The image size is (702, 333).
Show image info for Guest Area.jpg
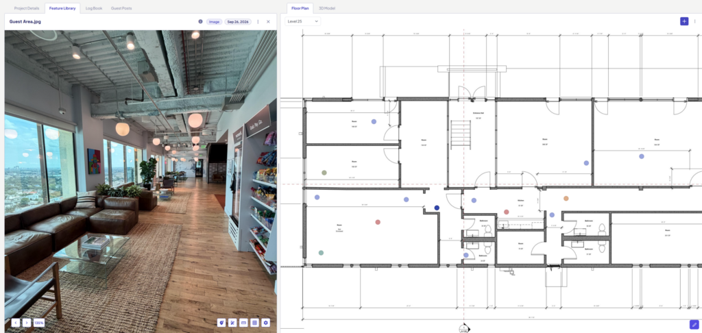point(200,21)
